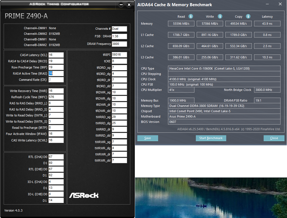Click the Memory Latency value 43.9 ns

pyautogui.click(x=267, y=24)
